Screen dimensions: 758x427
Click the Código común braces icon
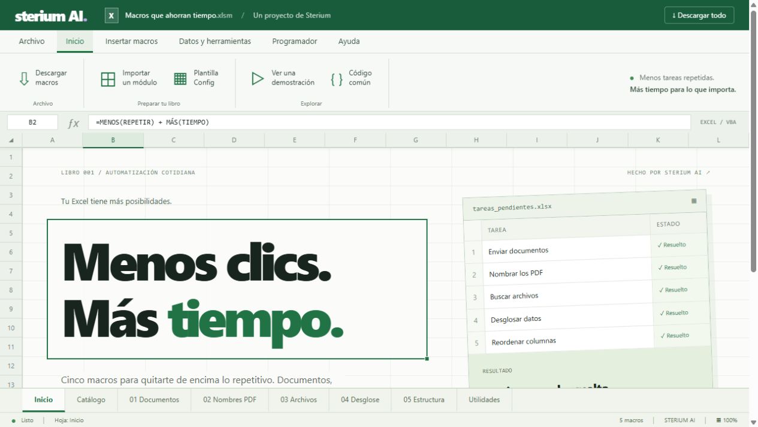[x=337, y=79]
